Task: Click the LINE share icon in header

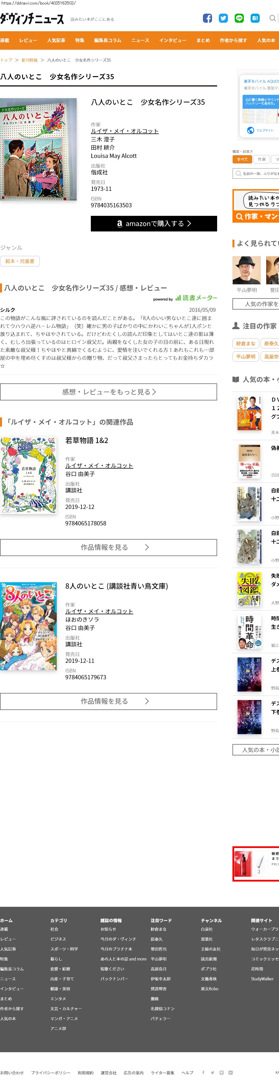Action: (x=239, y=18)
